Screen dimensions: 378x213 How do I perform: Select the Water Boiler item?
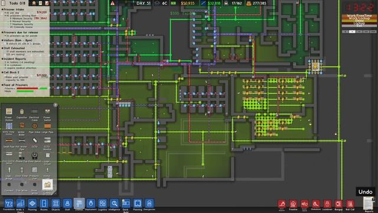[22, 126]
